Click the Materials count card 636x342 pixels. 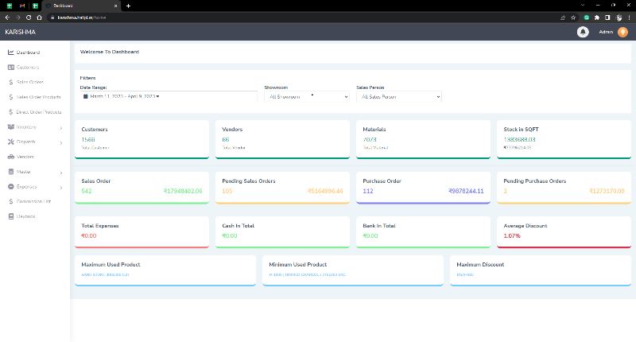423,139
